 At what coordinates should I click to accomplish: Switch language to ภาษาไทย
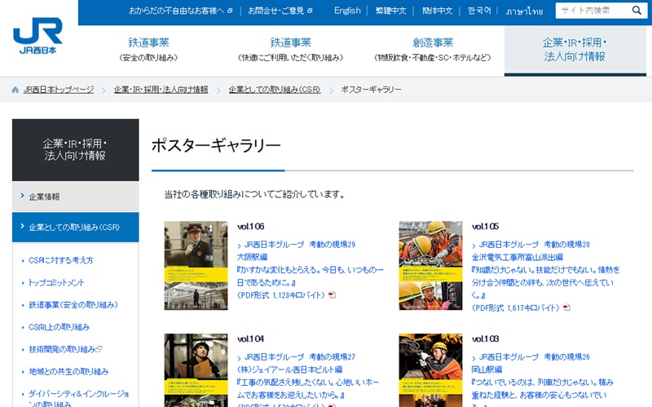pyautogui.click(x=524, y=11)
